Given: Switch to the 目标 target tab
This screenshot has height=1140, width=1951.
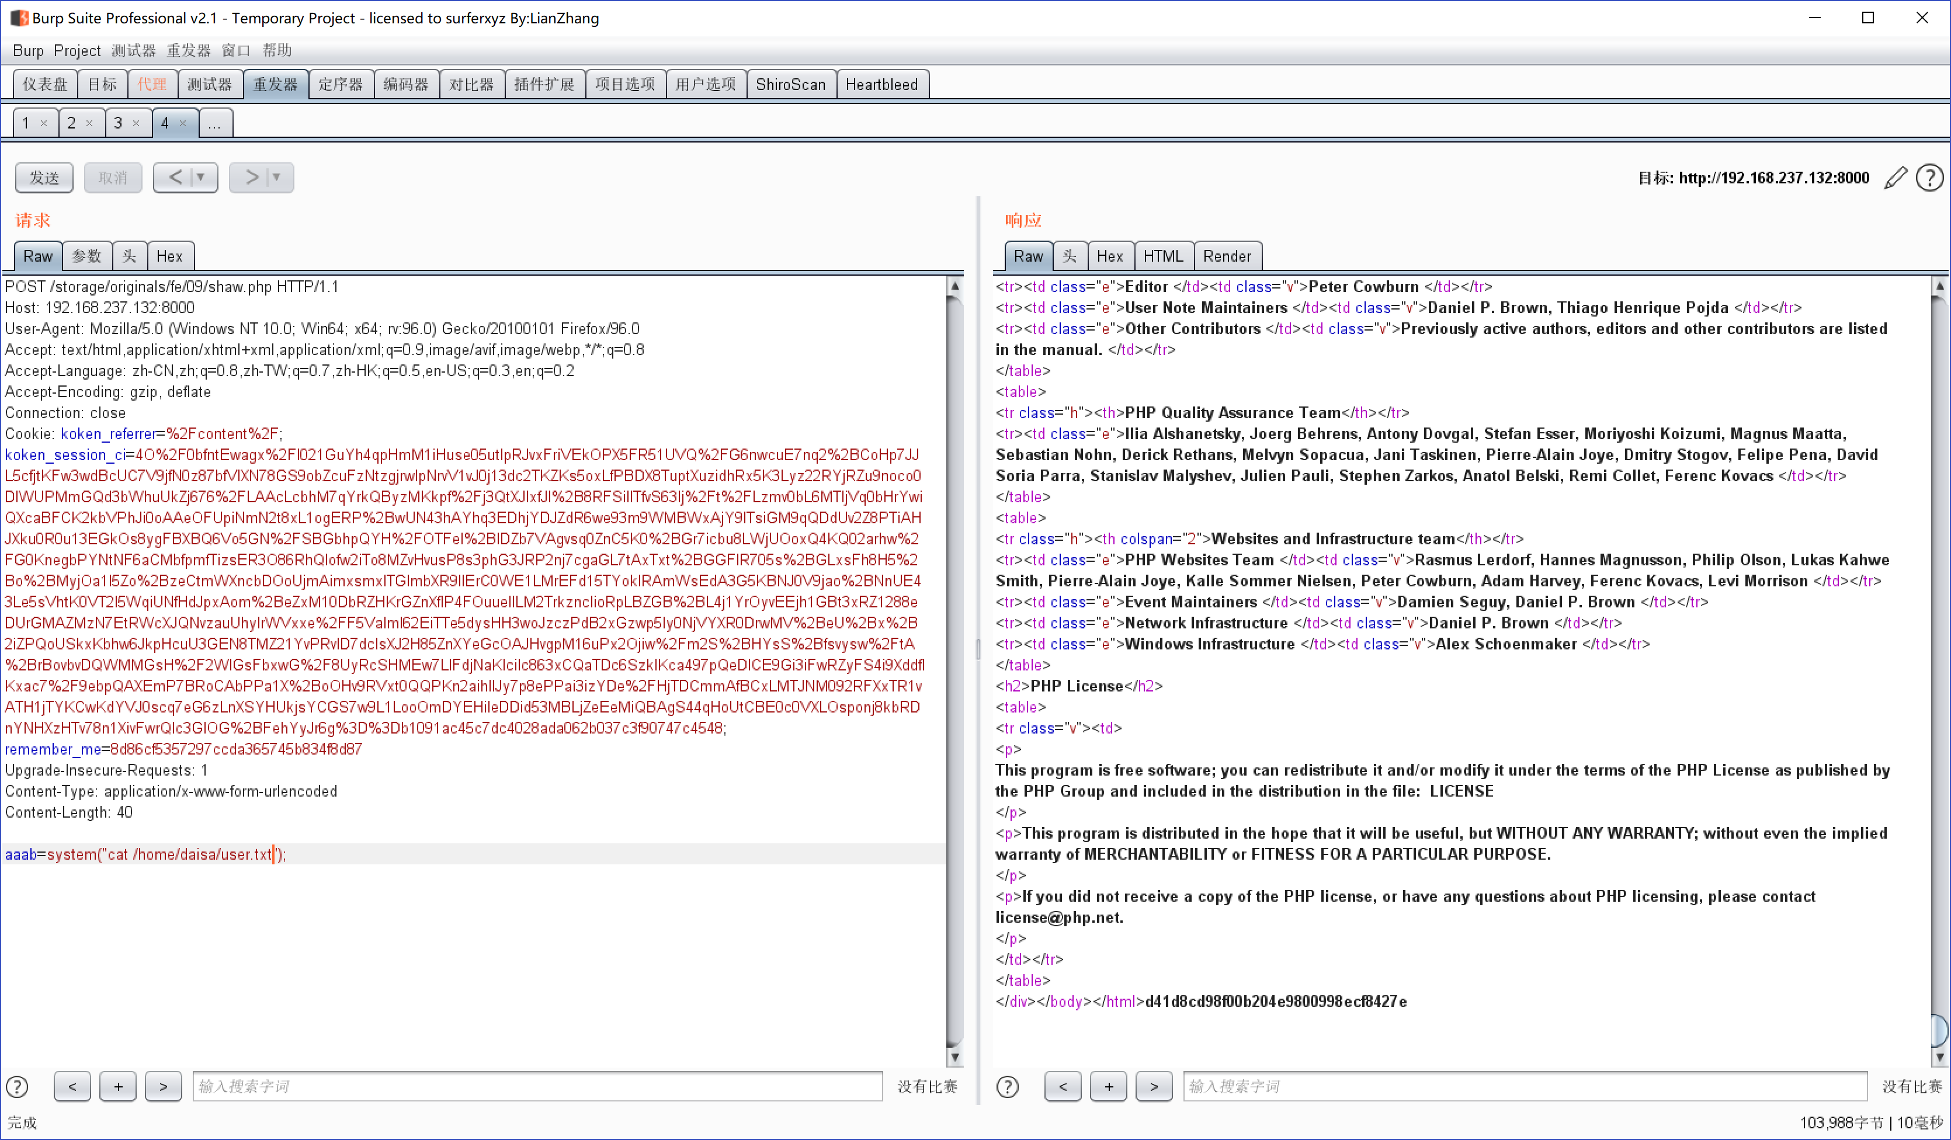Looking at the screenshot, I should pos(102,84).
